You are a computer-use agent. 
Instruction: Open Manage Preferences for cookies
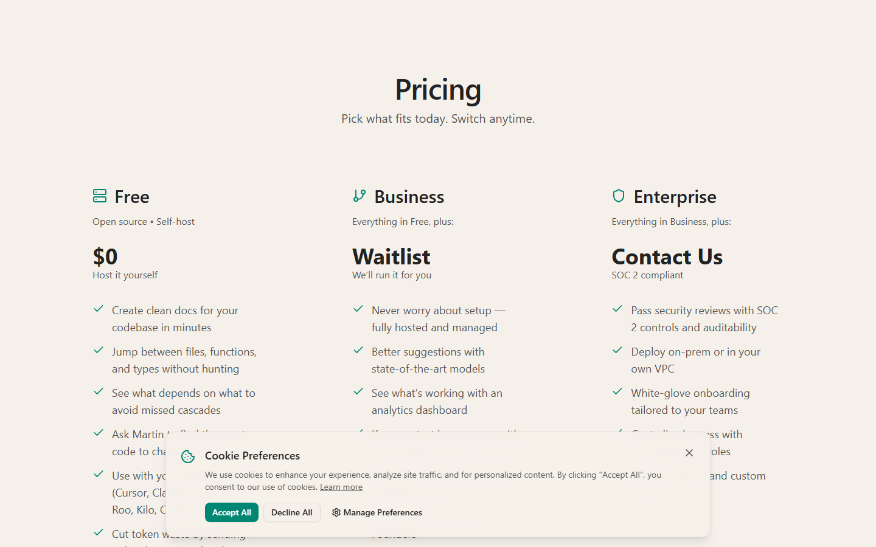point(382,512)
